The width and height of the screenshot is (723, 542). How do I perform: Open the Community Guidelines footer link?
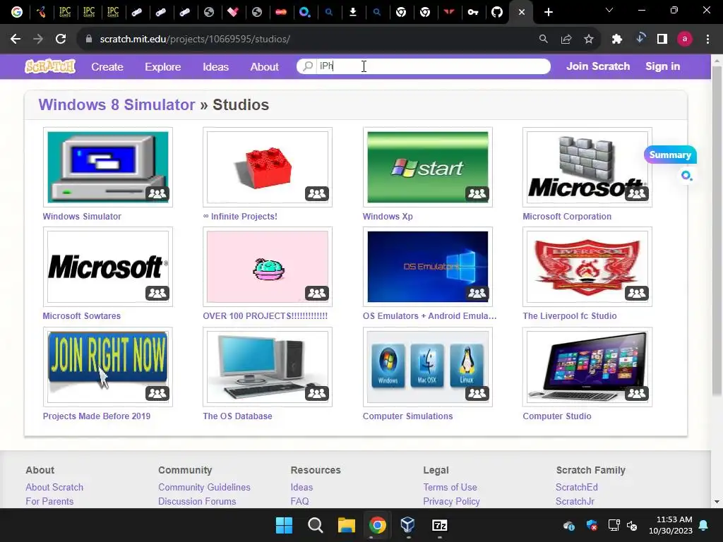tap(204, 487)
